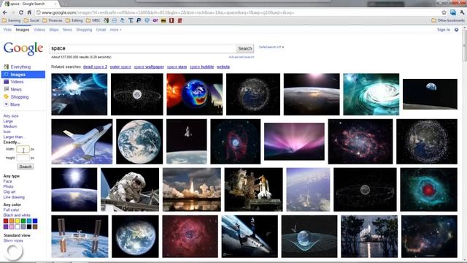Open the Advanced search link
This screenshot has width=467, height=263.
[242, 57]
